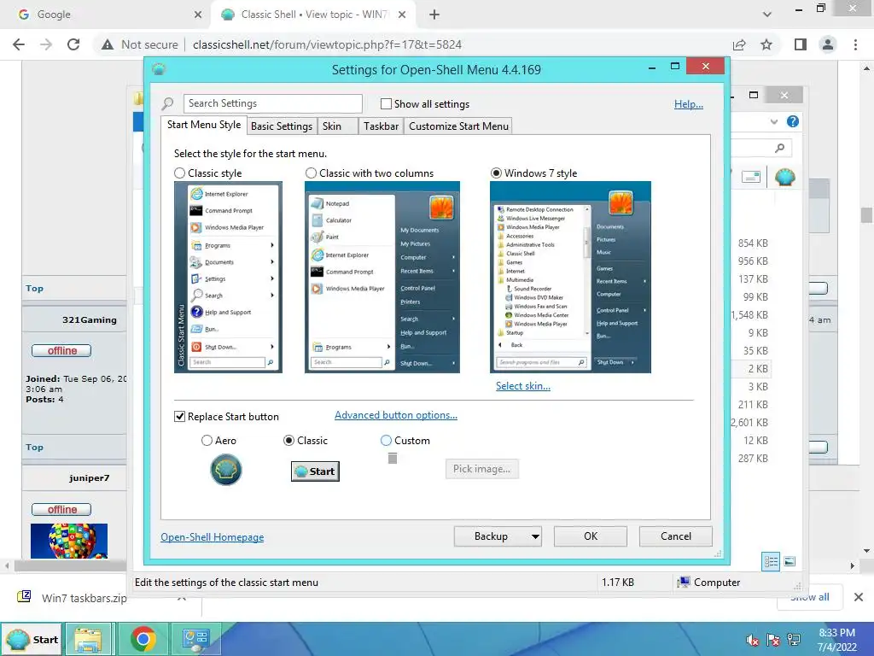Open the Customize Start Menu tab
This screenshot has height=656, width=874.
click(458, 126)
